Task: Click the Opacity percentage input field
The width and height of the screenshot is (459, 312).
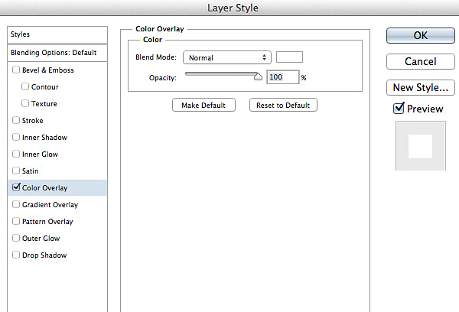Action: pos(282,77)
